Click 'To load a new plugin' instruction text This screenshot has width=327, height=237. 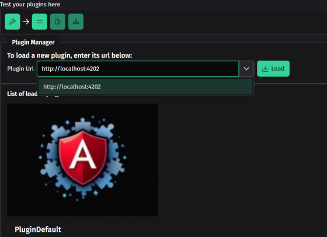point(69,55)
